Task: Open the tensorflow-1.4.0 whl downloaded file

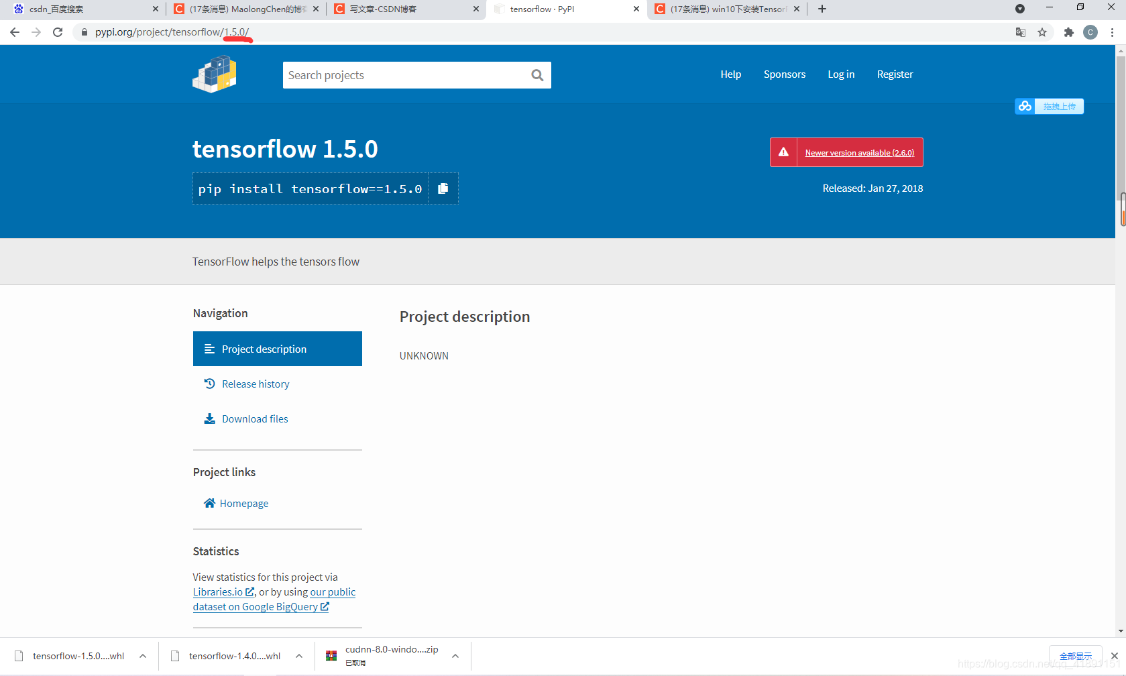Action: click(x=235, y=656)
